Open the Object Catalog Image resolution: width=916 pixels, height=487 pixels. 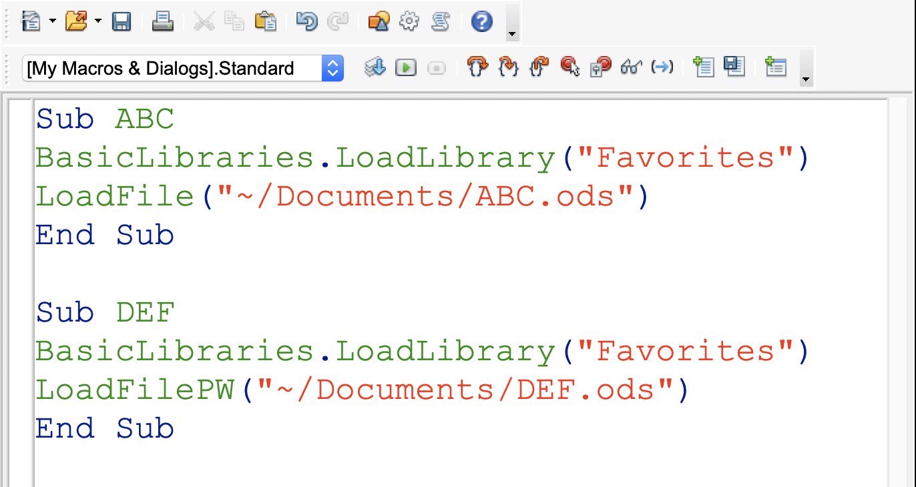tap(379, 22)
